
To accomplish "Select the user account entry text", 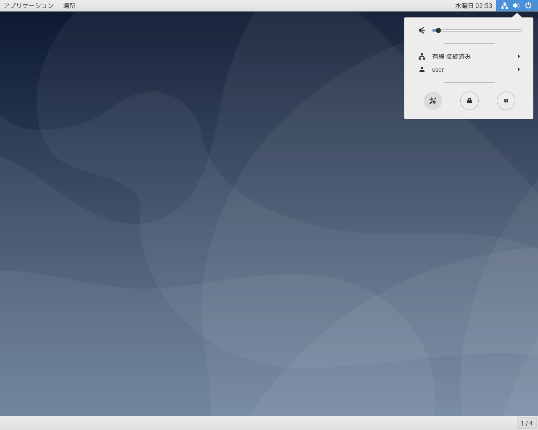I will coord(438,70).
